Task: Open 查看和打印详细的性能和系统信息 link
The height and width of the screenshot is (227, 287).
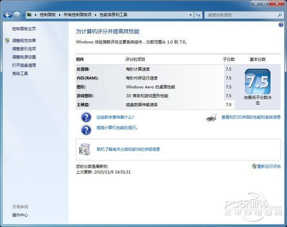Action: 251,117
